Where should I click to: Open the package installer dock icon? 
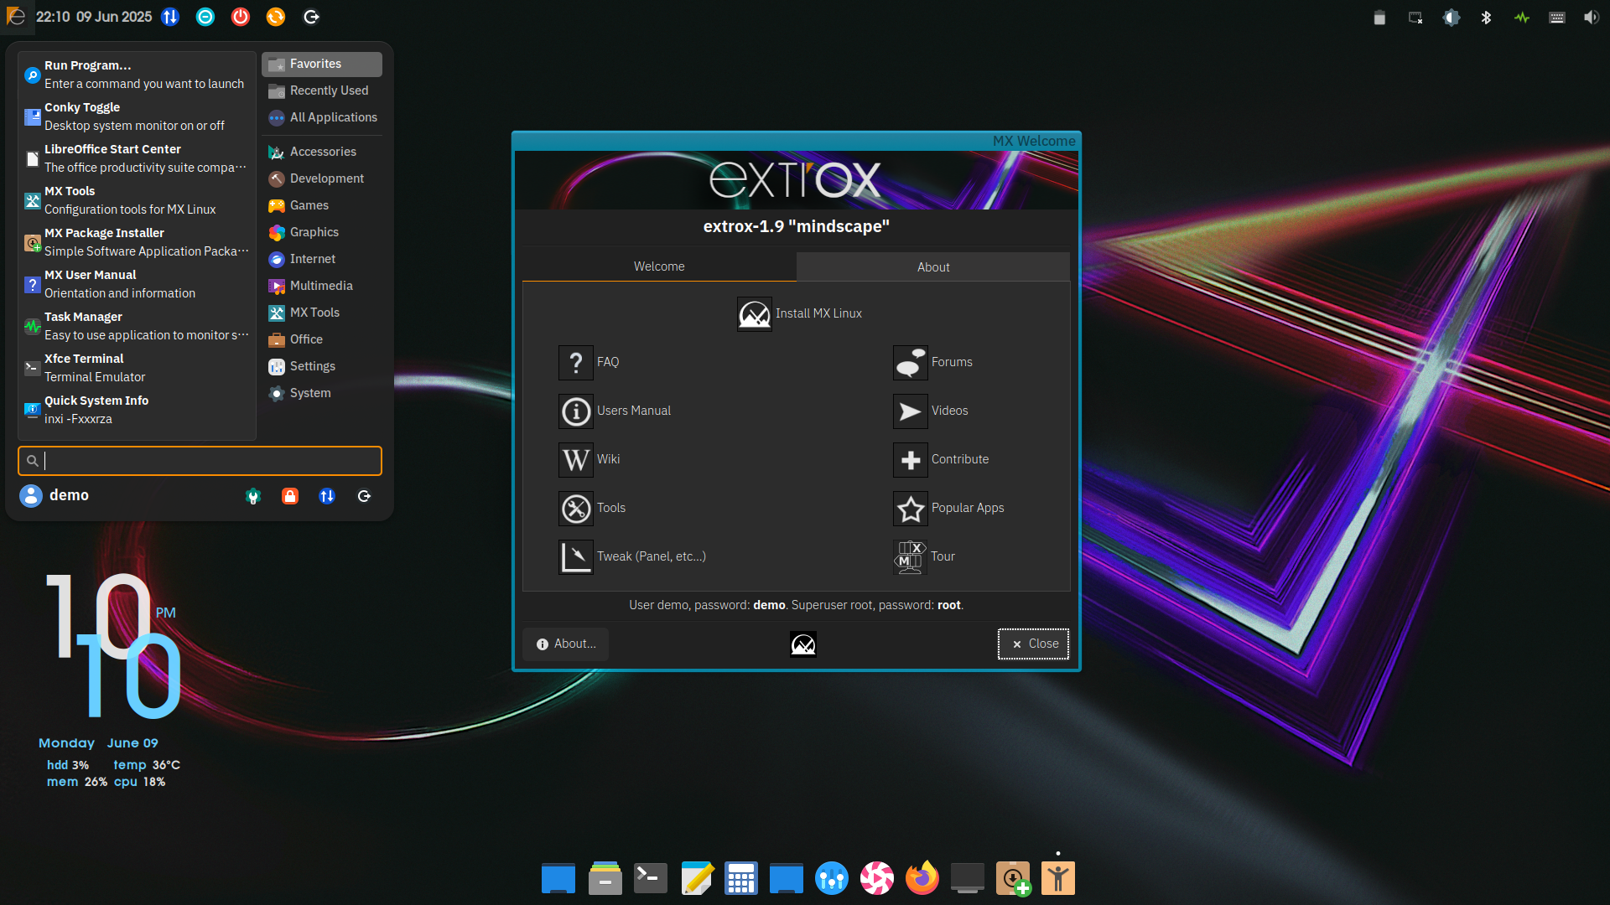[1013, 878]
